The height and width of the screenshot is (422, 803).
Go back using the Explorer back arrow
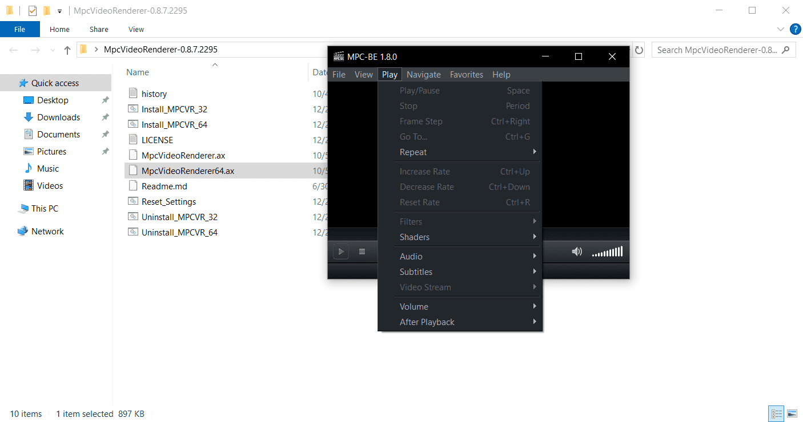point(14,50)
